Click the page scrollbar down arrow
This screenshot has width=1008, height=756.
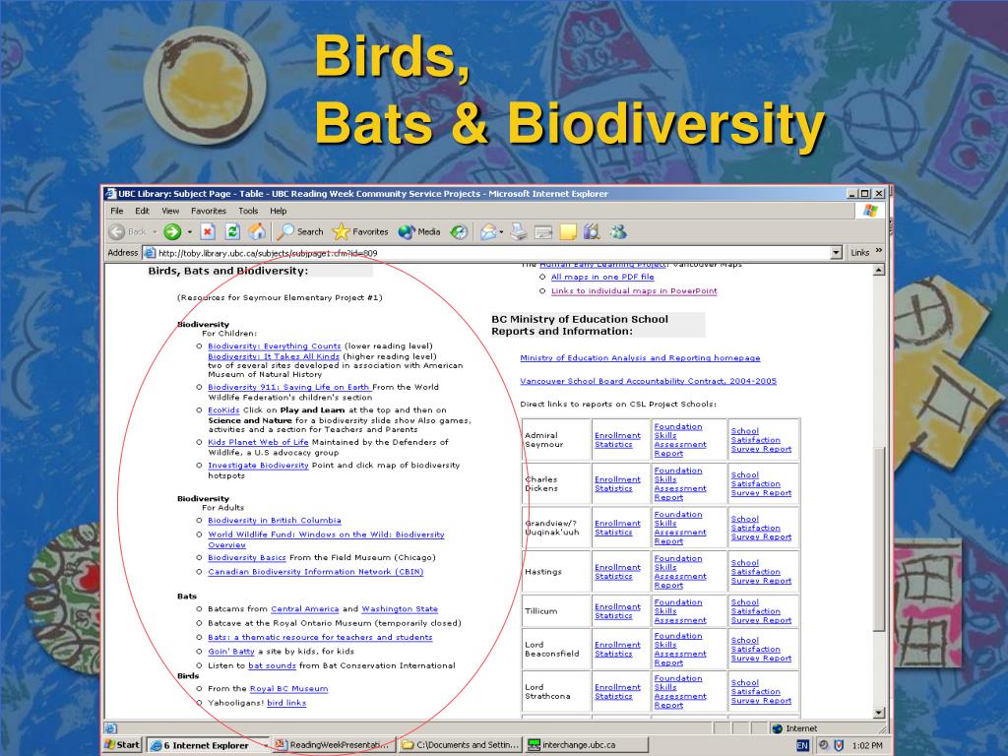[x=879, y=713]
